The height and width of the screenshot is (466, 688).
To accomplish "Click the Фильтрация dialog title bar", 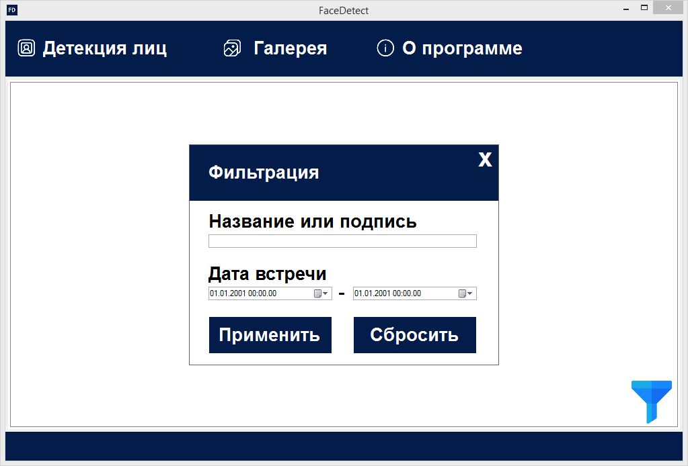I will point(336,173).
